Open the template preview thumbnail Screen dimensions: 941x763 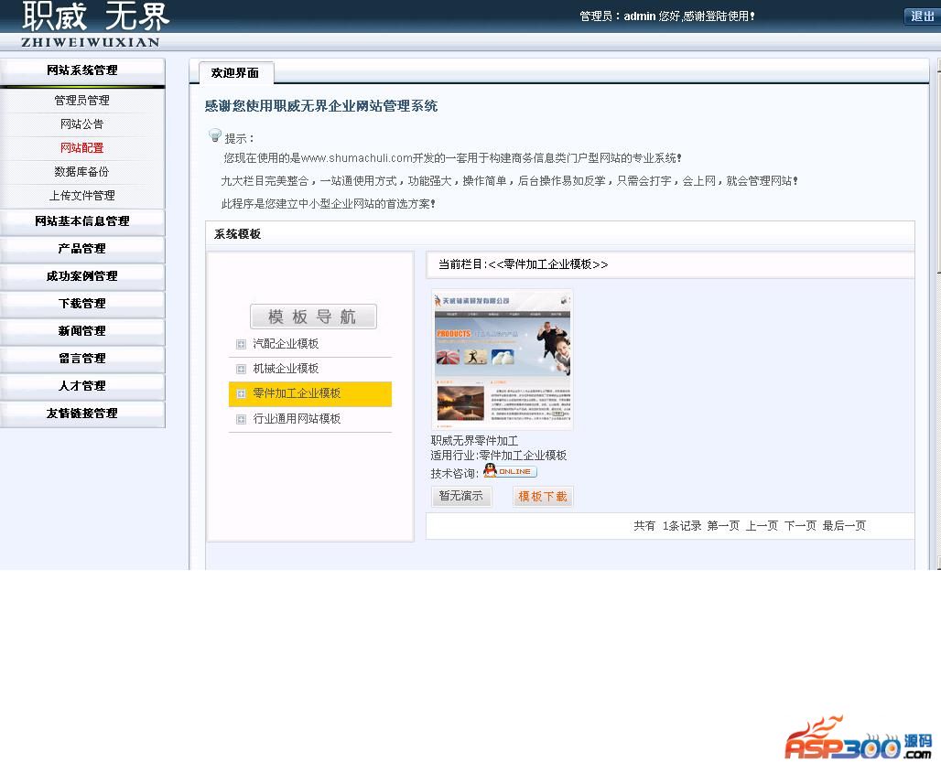[x=502, y=360]
